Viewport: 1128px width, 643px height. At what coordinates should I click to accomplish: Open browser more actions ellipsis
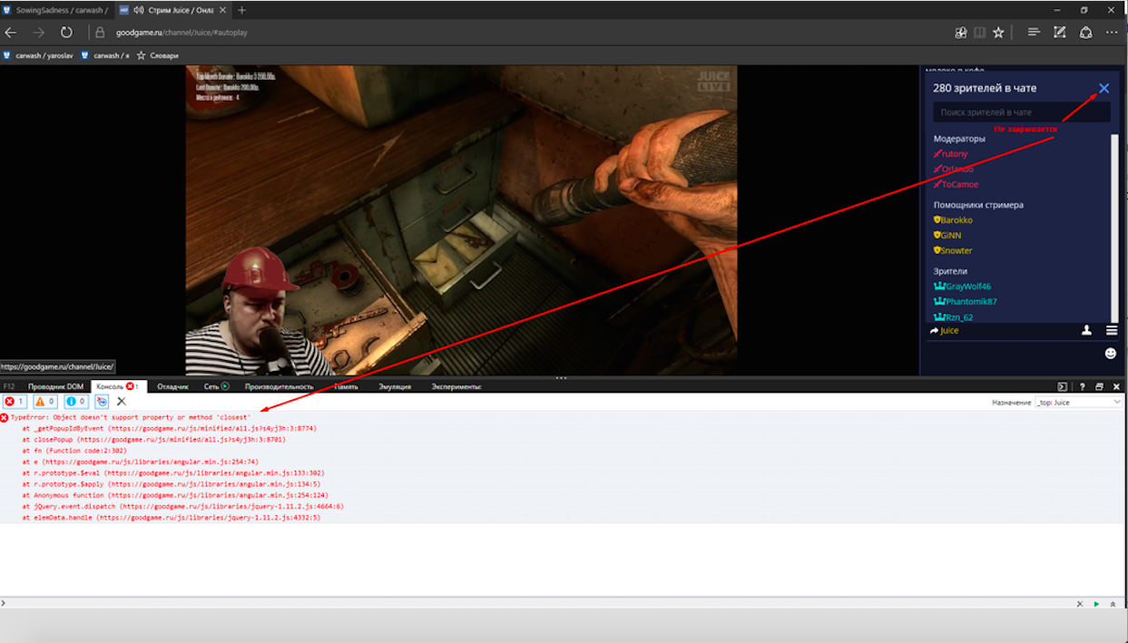point(1113,33)
